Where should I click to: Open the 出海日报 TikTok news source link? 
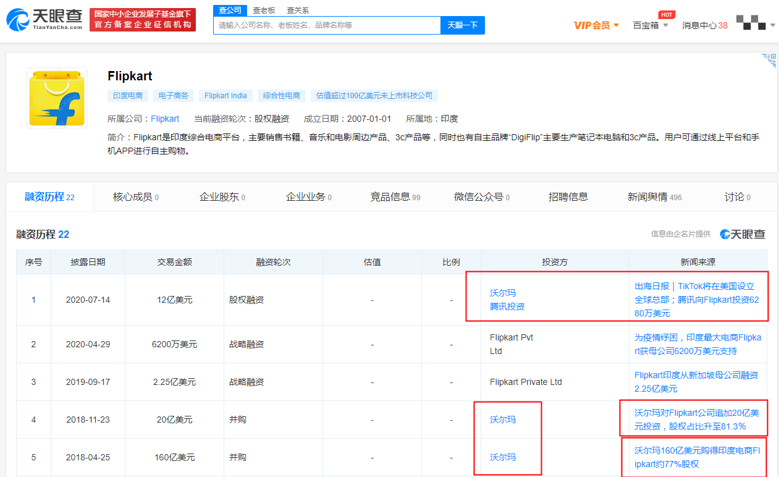[x=696, y=300]
